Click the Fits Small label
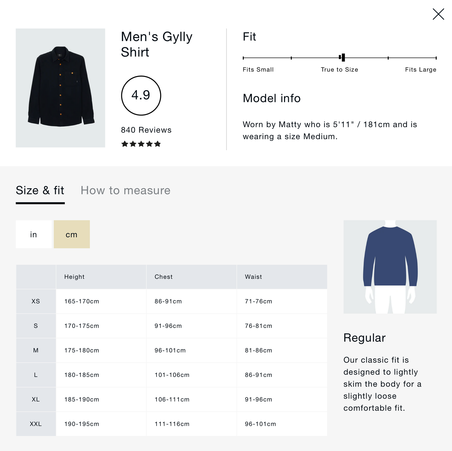 258,70
